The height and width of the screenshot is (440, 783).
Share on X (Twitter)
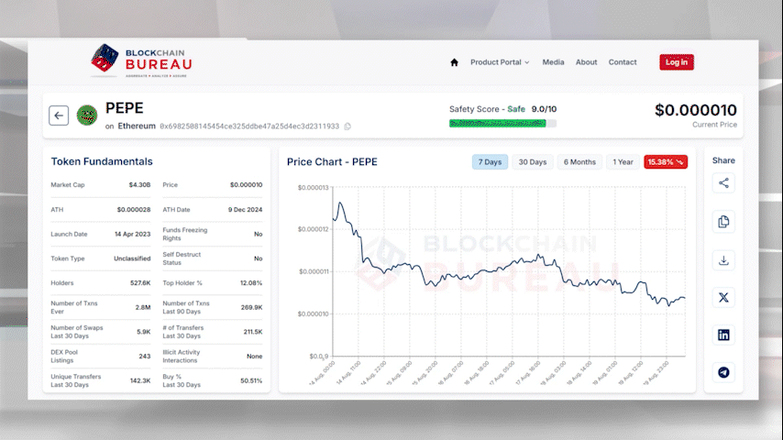tap(723, 298)
